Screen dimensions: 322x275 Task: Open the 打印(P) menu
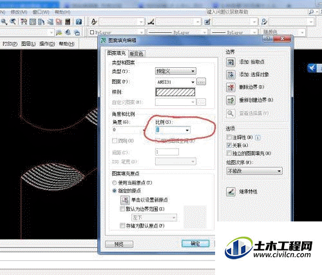click(10, 44)
